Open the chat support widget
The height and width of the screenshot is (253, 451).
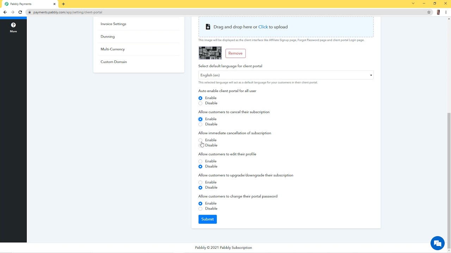pyautogui.click(x=437, y=243)
